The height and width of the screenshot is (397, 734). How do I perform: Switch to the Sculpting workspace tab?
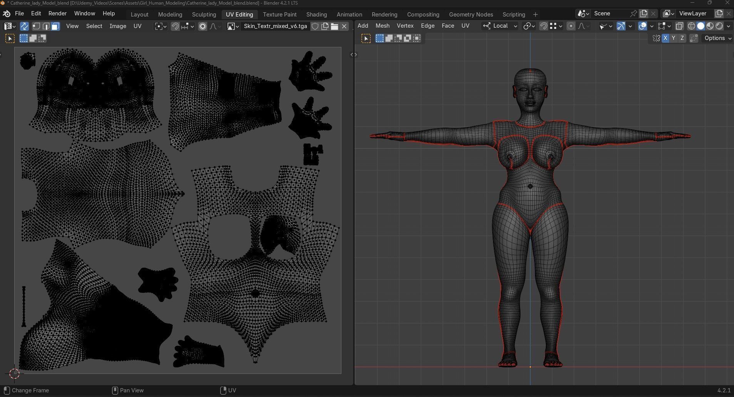tap(204, 14)
